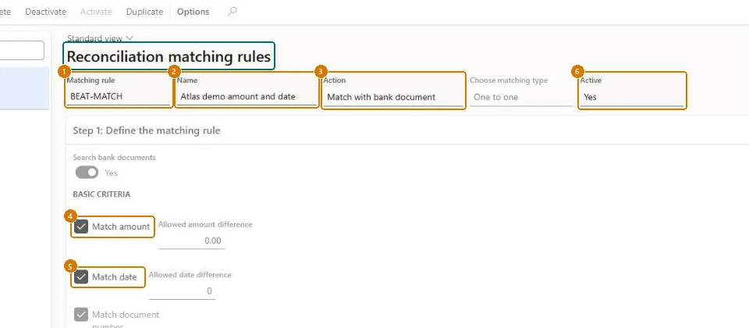Open the Active Yes dropdown
The width and height of the screenshot is (749, 328).
pos(632,97)
